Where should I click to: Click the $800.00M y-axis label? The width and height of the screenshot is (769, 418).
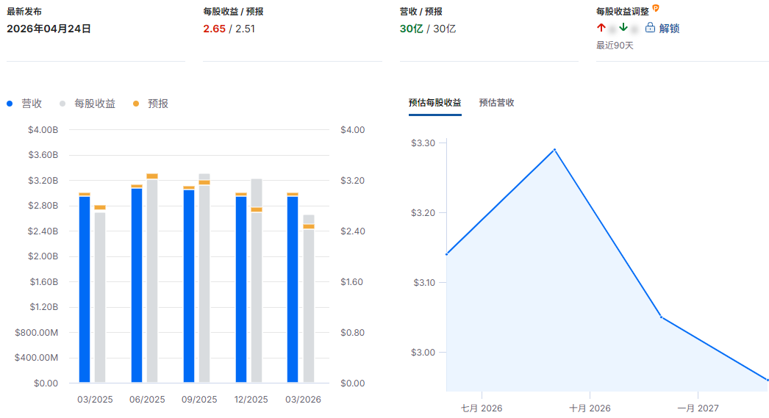point(36,332)
